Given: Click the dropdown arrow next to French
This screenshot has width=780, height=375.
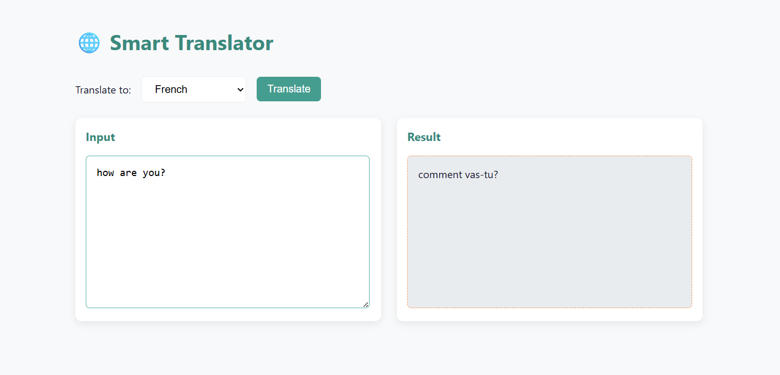Looking at the screenshot, I should tap(240, 89).
